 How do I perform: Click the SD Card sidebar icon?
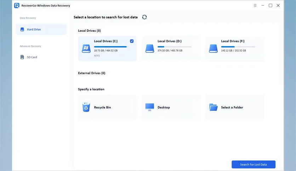[22, 57]
